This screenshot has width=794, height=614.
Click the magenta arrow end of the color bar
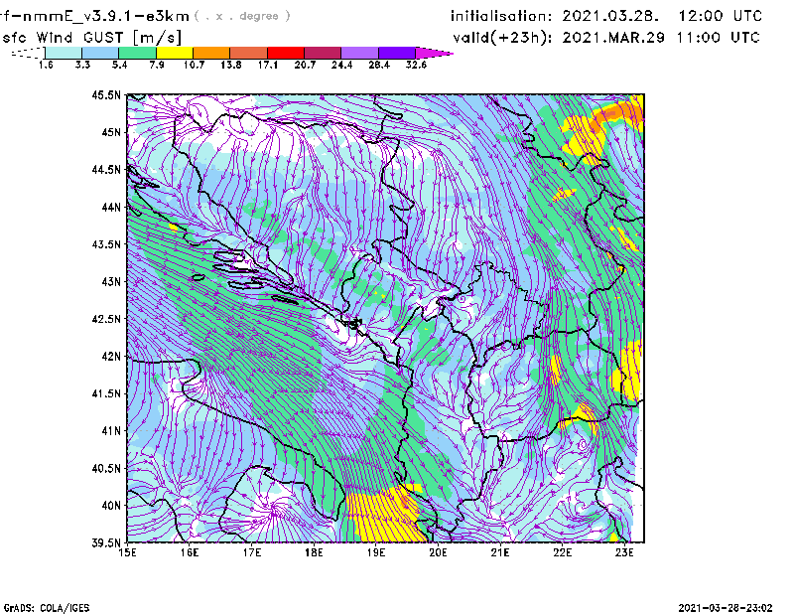(435, 53)
